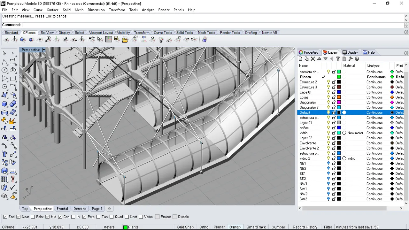Screen dimensions: 409x230
Task: Open the toolbar options gear icon
Action: point(406,32)
